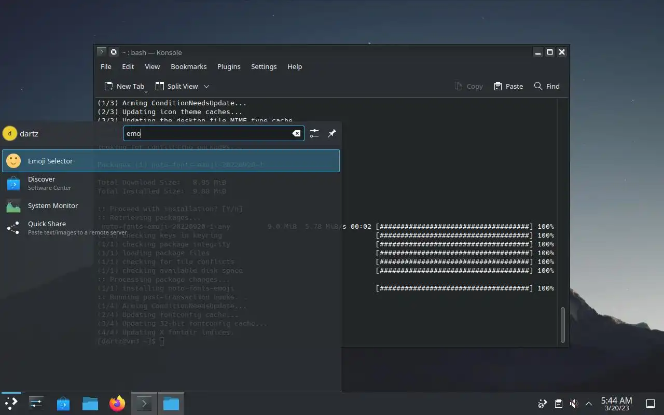Launch Discover from the taskbar

coord(63,403)
